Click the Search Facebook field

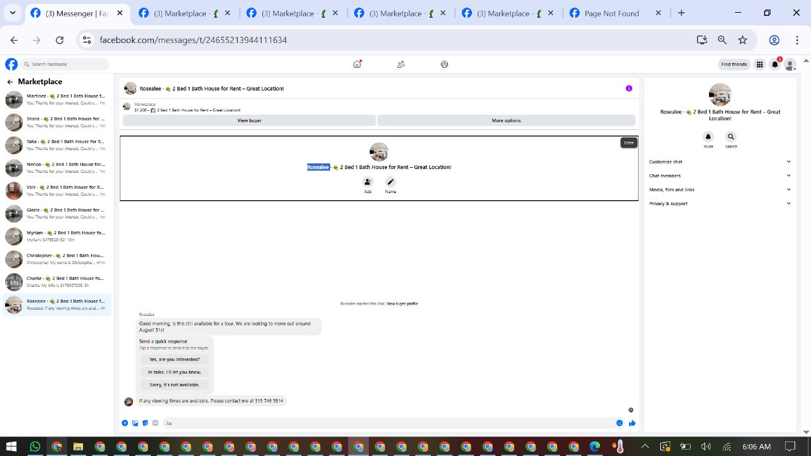[65, 64]
